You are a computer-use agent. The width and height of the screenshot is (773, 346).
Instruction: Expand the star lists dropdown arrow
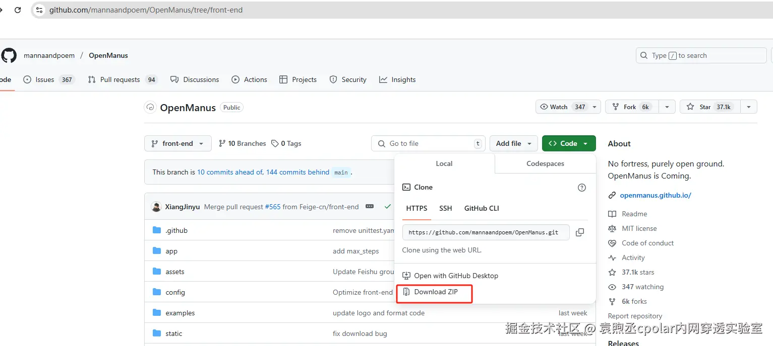749,107
